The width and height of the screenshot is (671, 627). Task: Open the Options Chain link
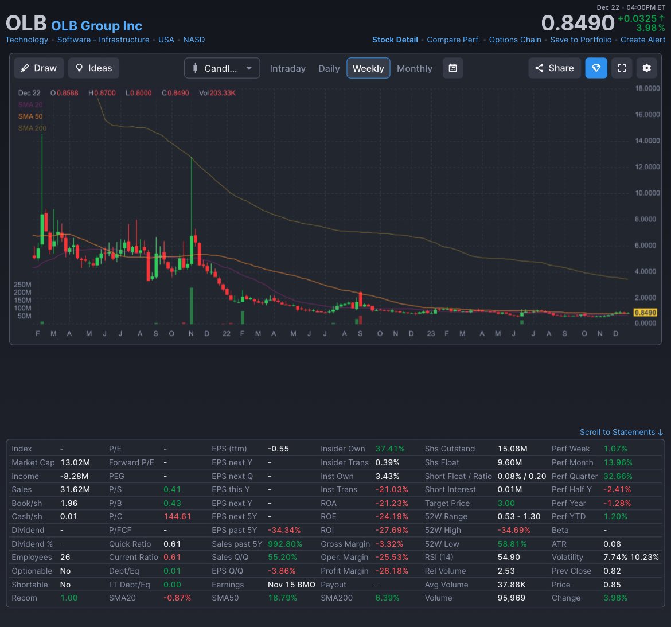515,40
